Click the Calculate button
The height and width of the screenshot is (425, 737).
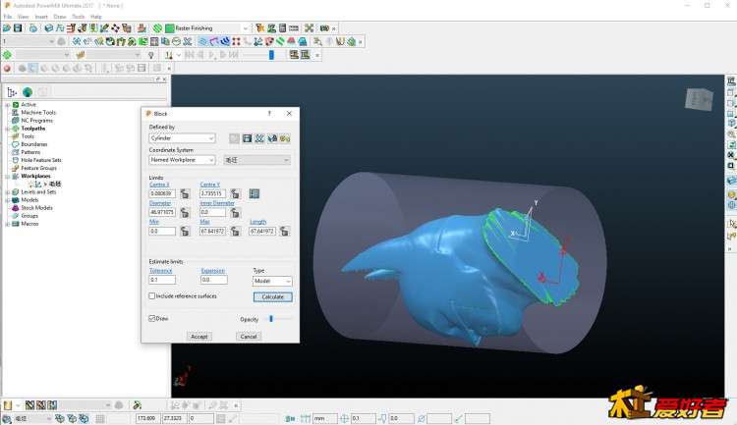coord(272,296)
